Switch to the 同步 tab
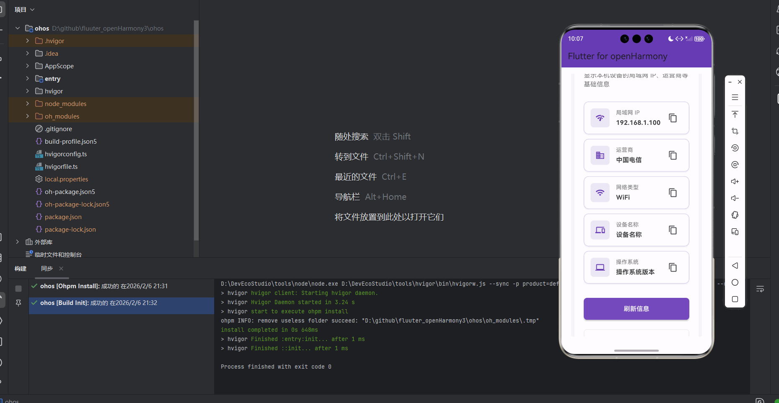 point(47,269)
